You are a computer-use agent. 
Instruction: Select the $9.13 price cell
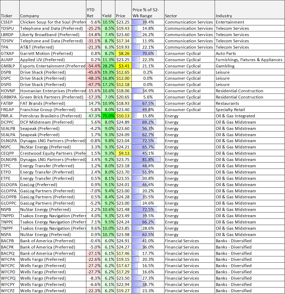click(x=123, y=153)
